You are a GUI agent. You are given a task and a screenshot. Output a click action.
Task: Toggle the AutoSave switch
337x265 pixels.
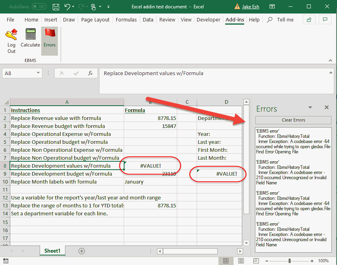(x=39, y=7)
